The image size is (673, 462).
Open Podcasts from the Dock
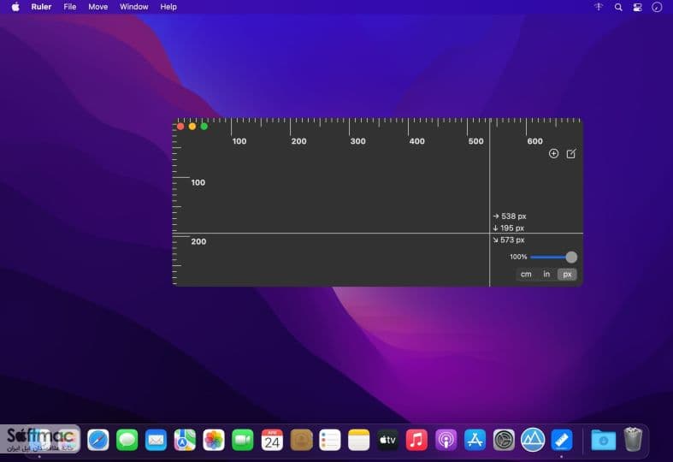point(446,440)
